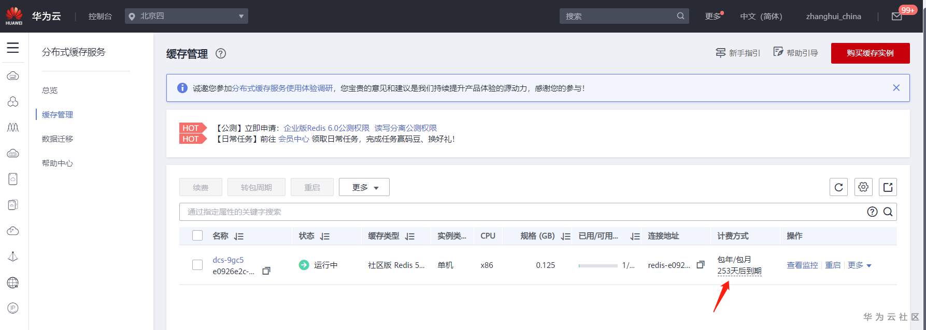
Task: Check the dcs-9gc5 row checkbox
Action: (x=197, y=265)
